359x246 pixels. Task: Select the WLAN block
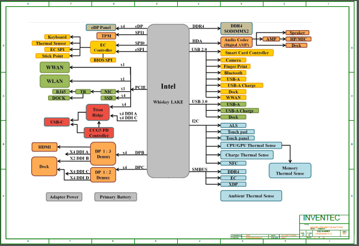tap(54, 81)
